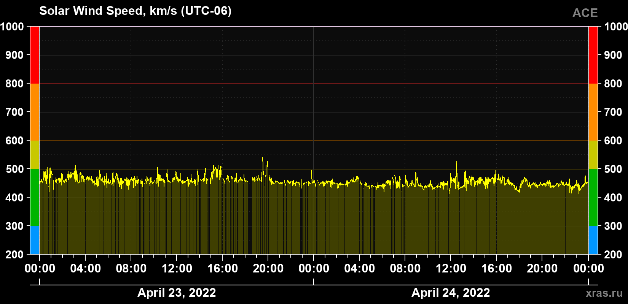Click the 300 label on the left axis
The width and height of the screenshot is (628, 304).
tap(14, 226)
